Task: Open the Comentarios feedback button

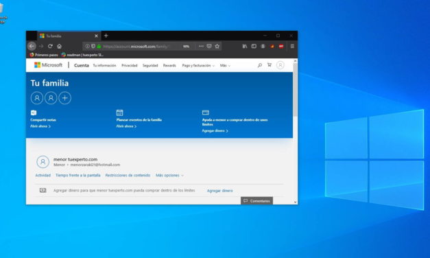Action: click(256, 201)
